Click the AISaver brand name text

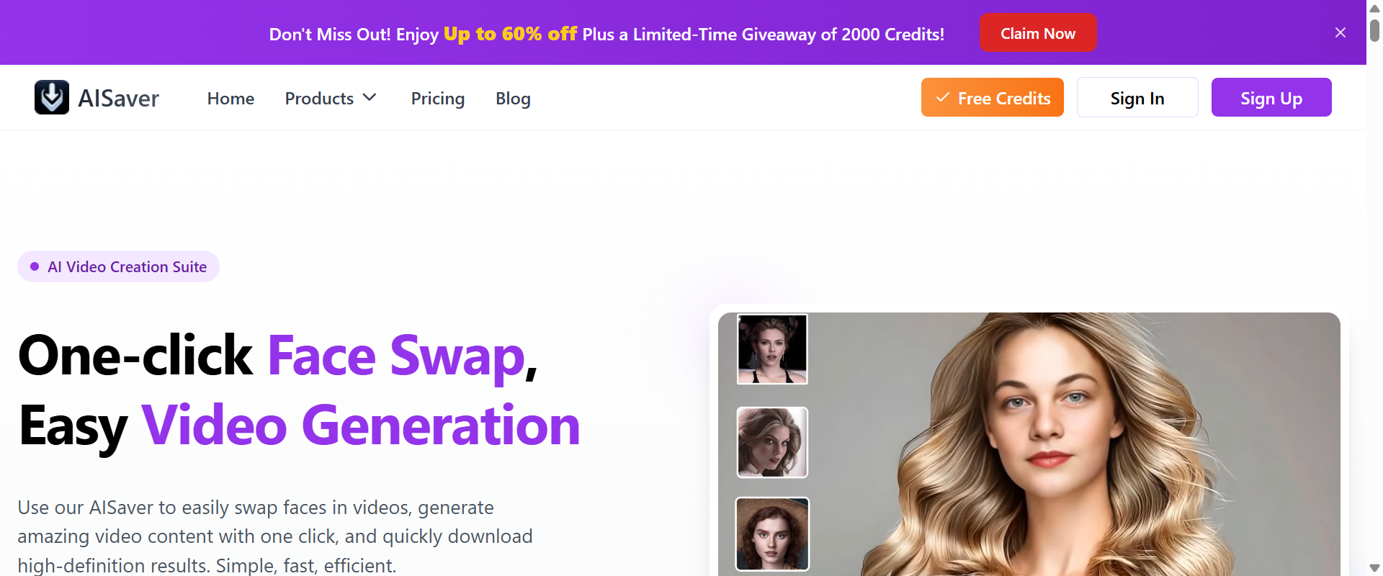click(118, 98)
